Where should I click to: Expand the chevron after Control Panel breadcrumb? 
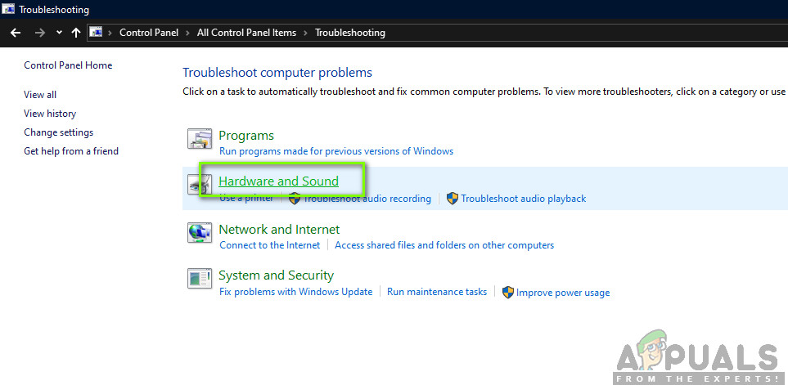click(x=189, y=33)
